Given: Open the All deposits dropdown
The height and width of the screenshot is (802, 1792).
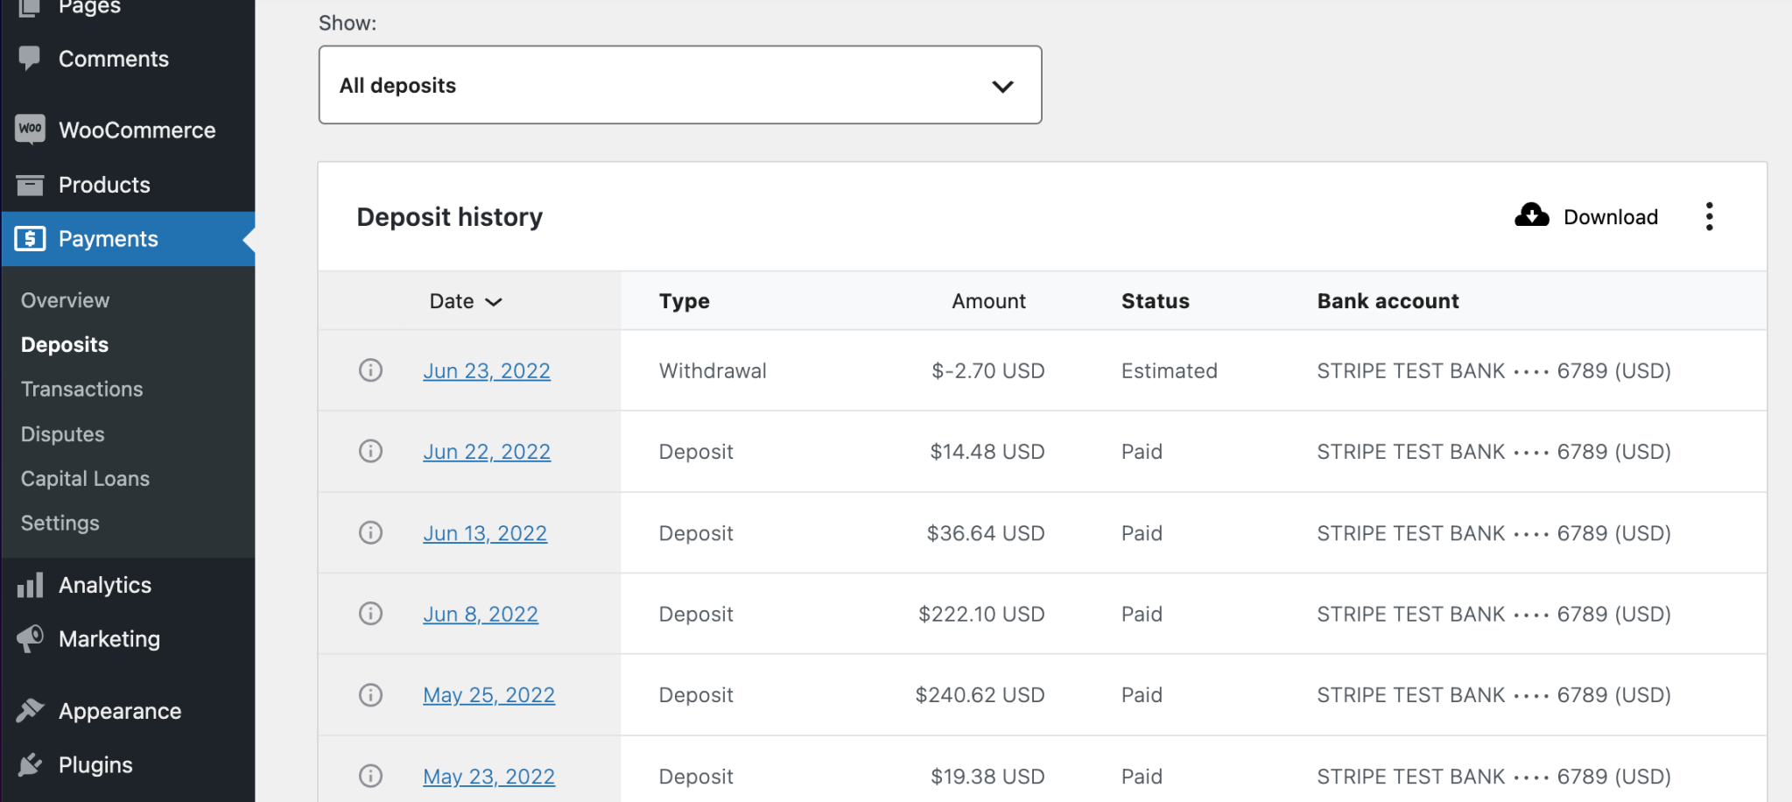Looking at the screenshot, I should pyautogui.click(x=679, y=85).
